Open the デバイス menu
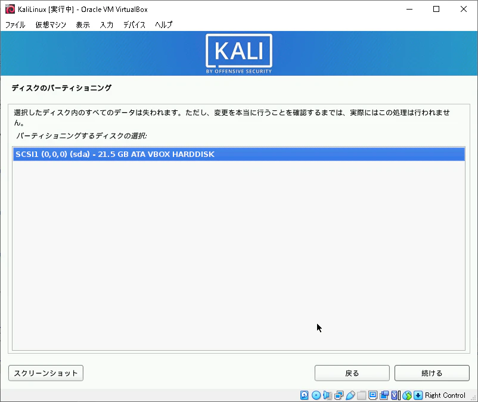The image size is (478, 402). pyautogui.click(x=135, y=24)
